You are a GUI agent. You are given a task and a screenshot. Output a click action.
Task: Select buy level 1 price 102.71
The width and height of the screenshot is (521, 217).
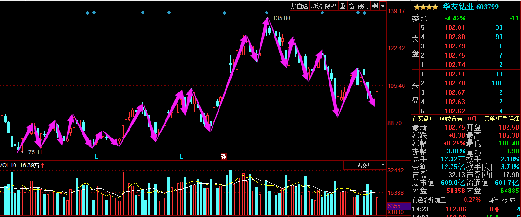[x=454, y=74]
